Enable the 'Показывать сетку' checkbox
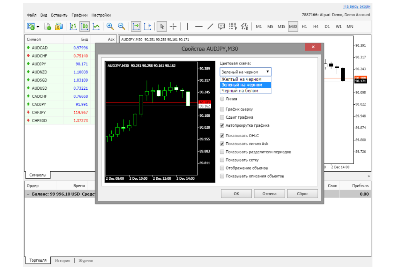This screenshot has height=269, width=396. coord(222,160)
